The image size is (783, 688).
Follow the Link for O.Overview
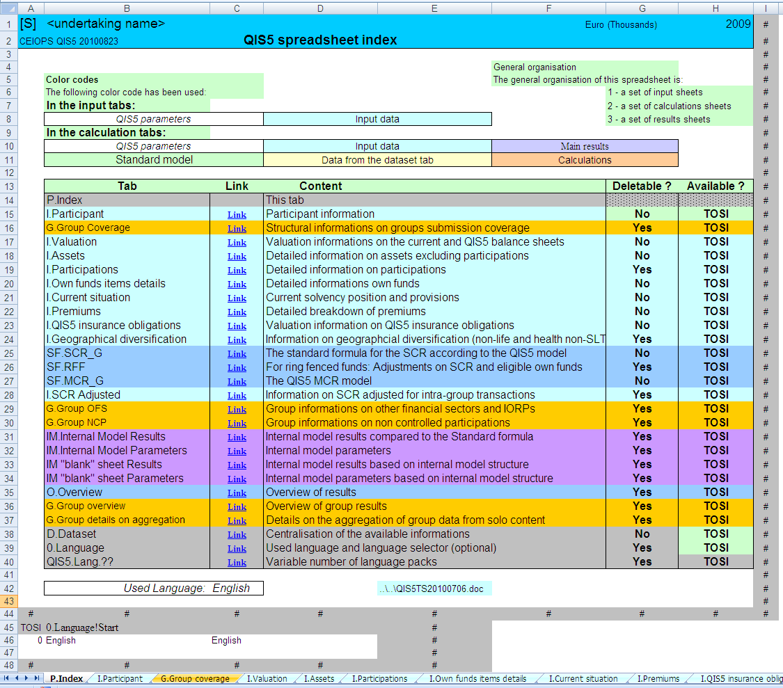(x=237, y=493)
